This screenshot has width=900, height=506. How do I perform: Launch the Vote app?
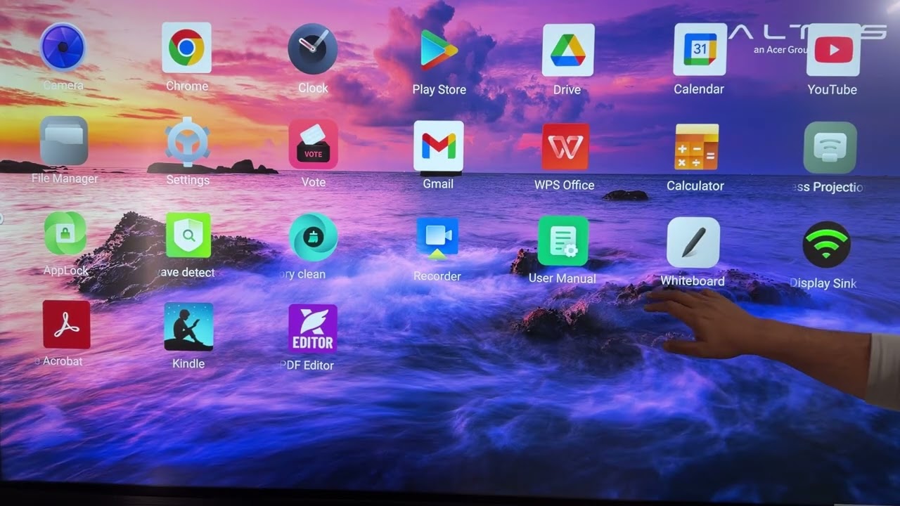[314, 144]
